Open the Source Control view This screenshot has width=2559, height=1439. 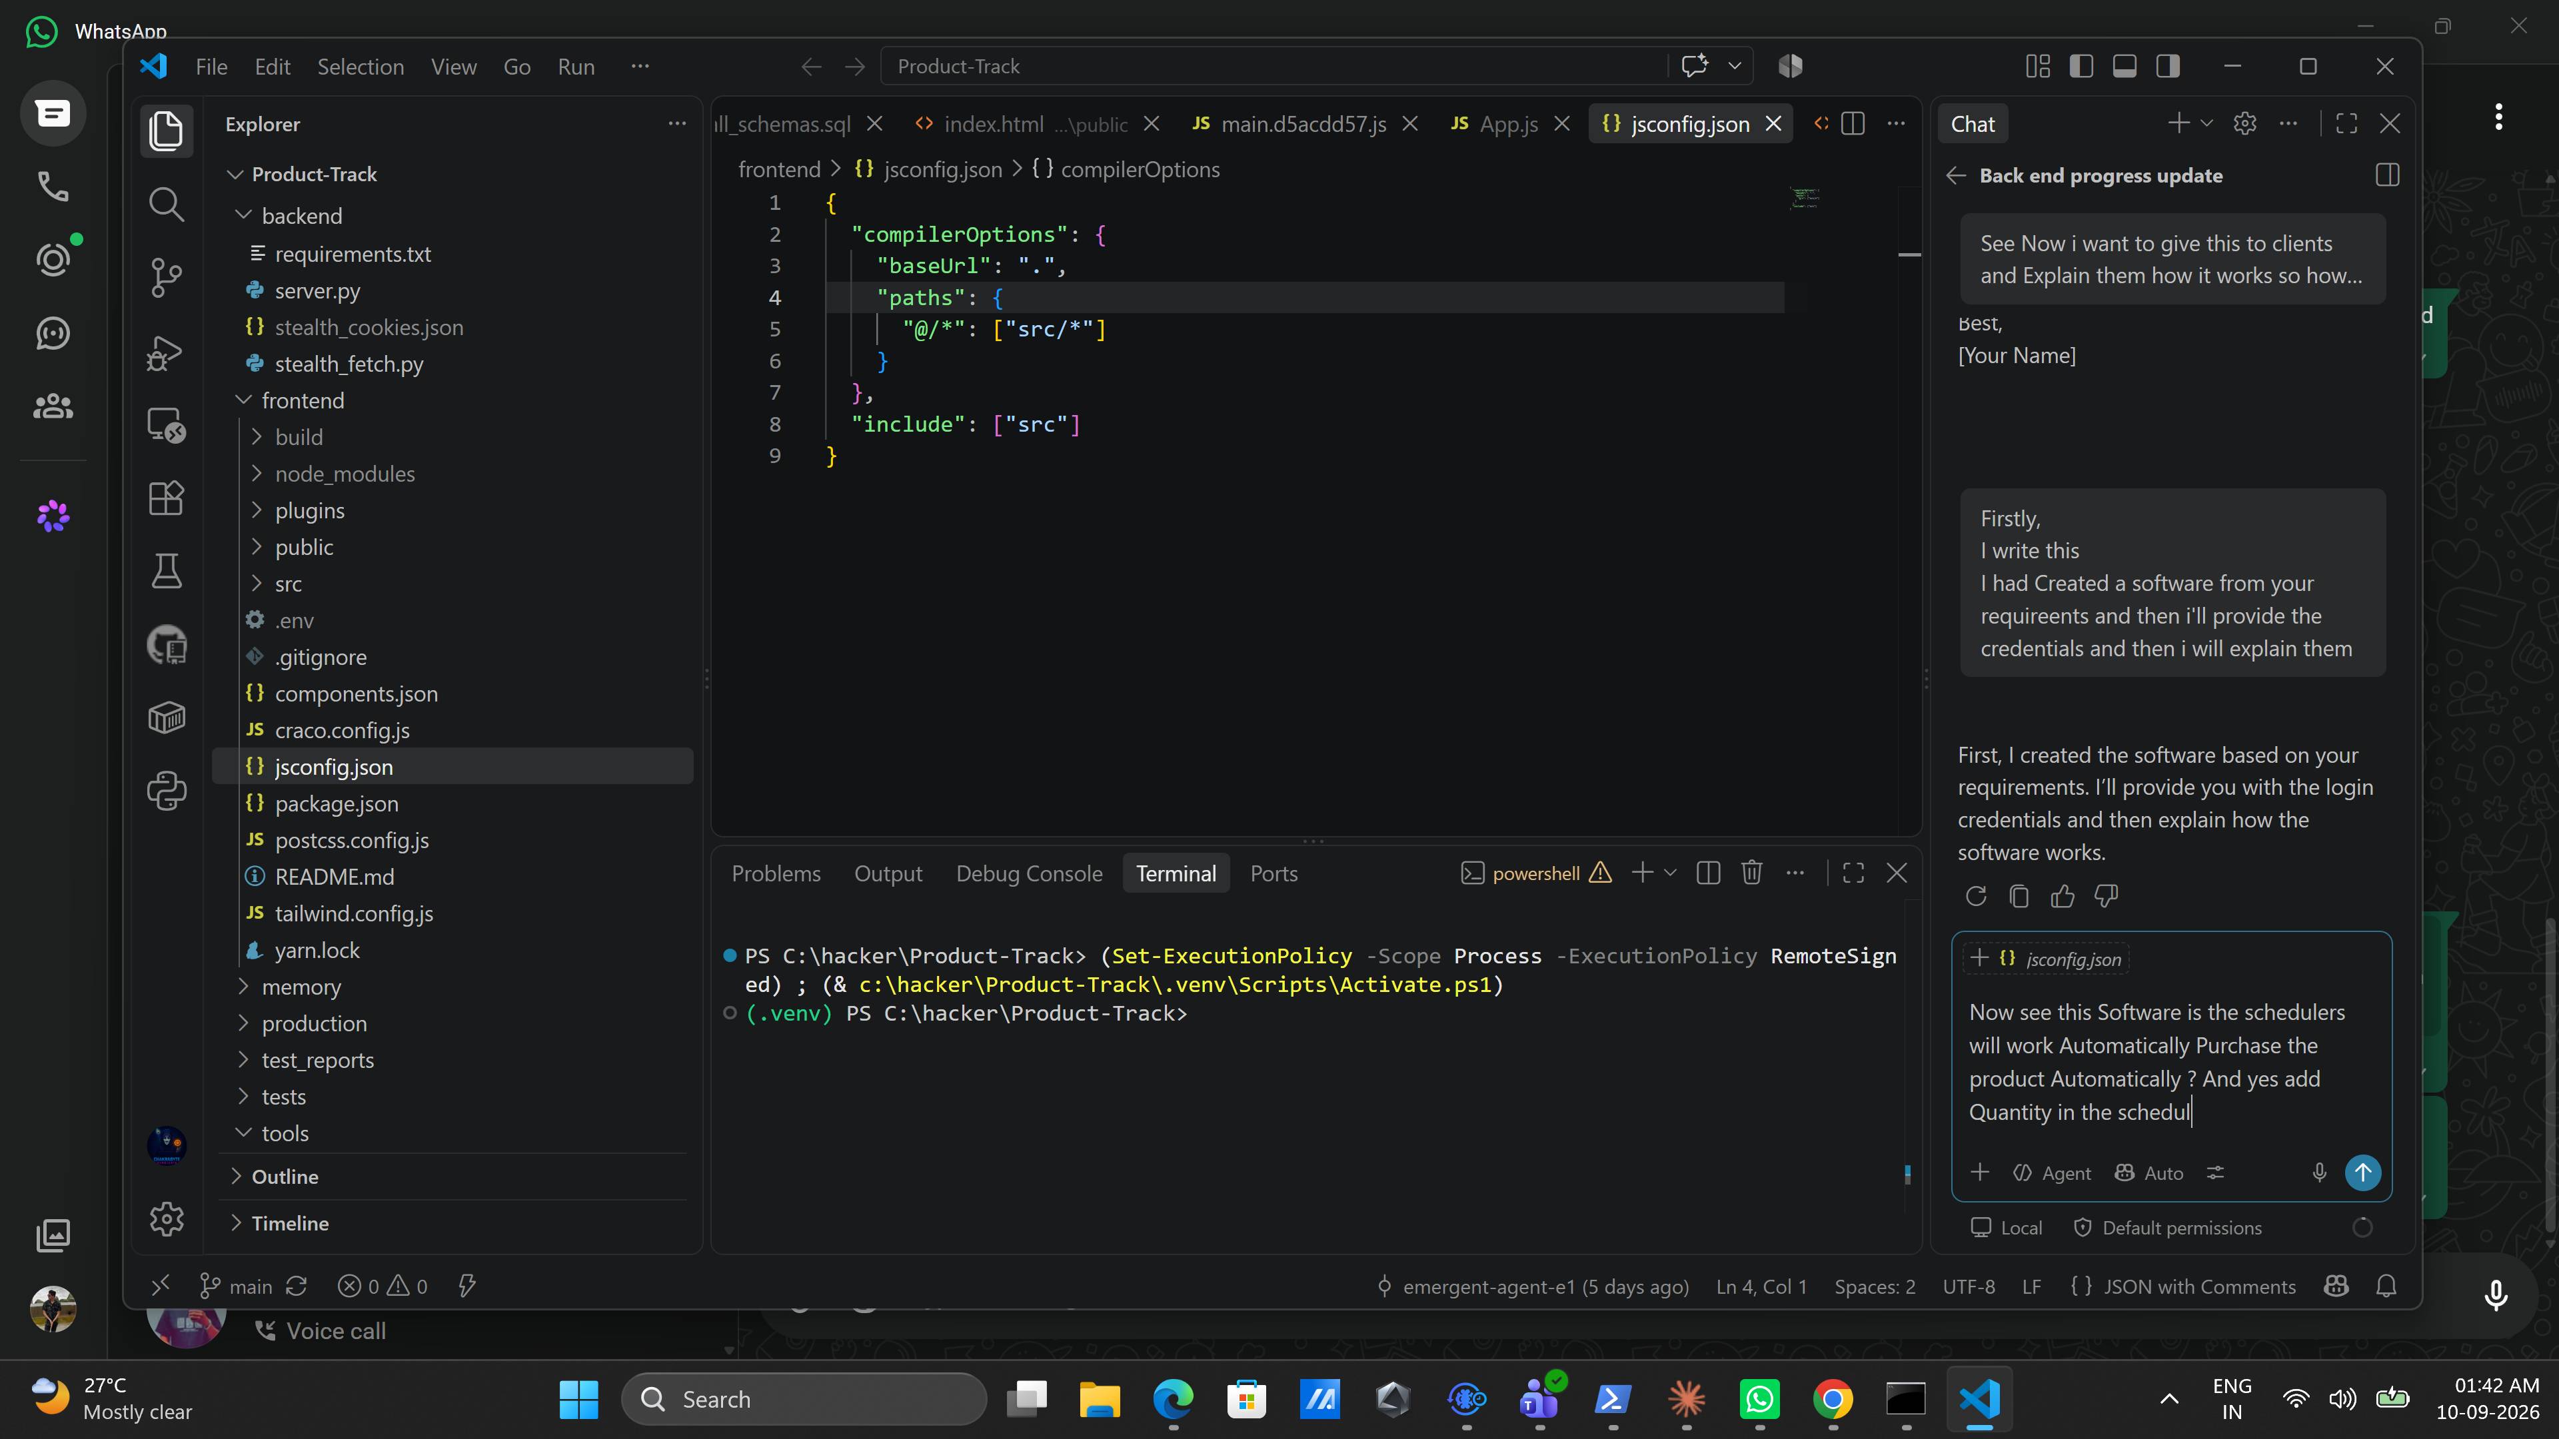[166, 277]
